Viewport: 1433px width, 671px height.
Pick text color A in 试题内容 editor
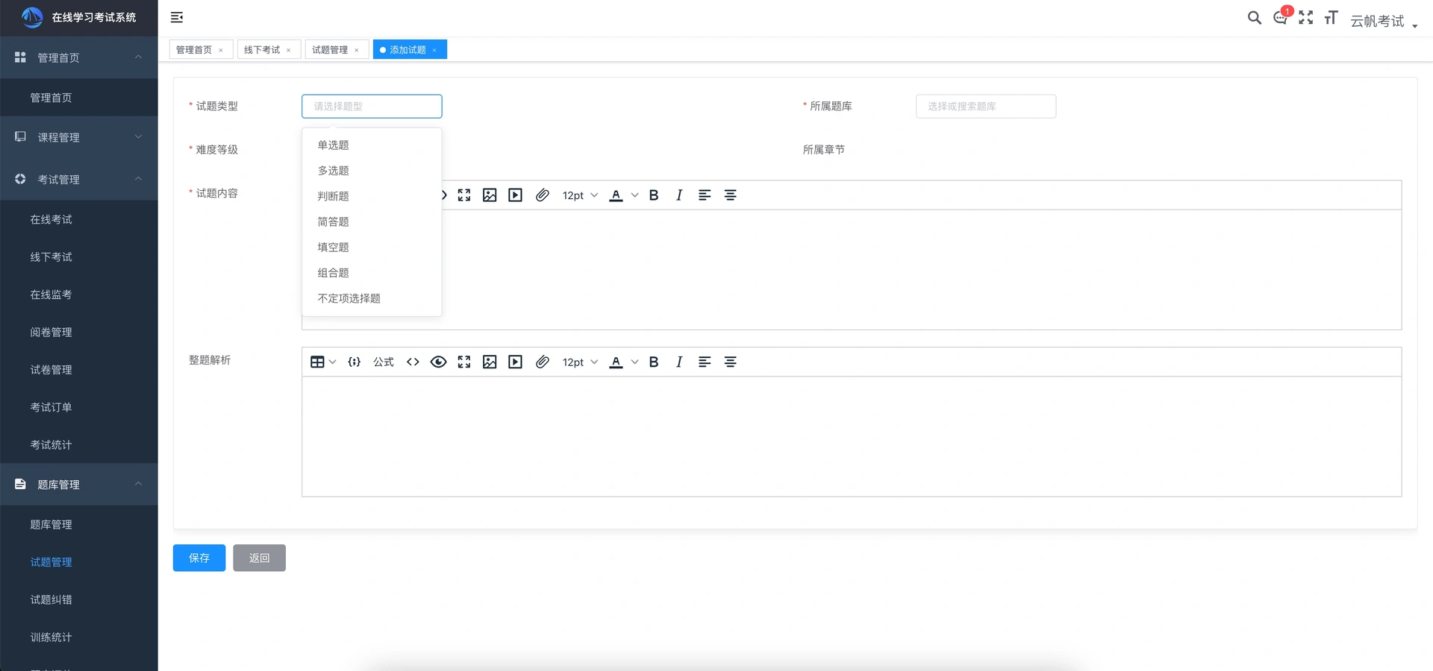coord(616,195)
